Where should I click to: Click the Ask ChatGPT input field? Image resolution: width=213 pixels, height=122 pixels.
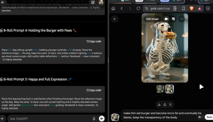[48, 119]
